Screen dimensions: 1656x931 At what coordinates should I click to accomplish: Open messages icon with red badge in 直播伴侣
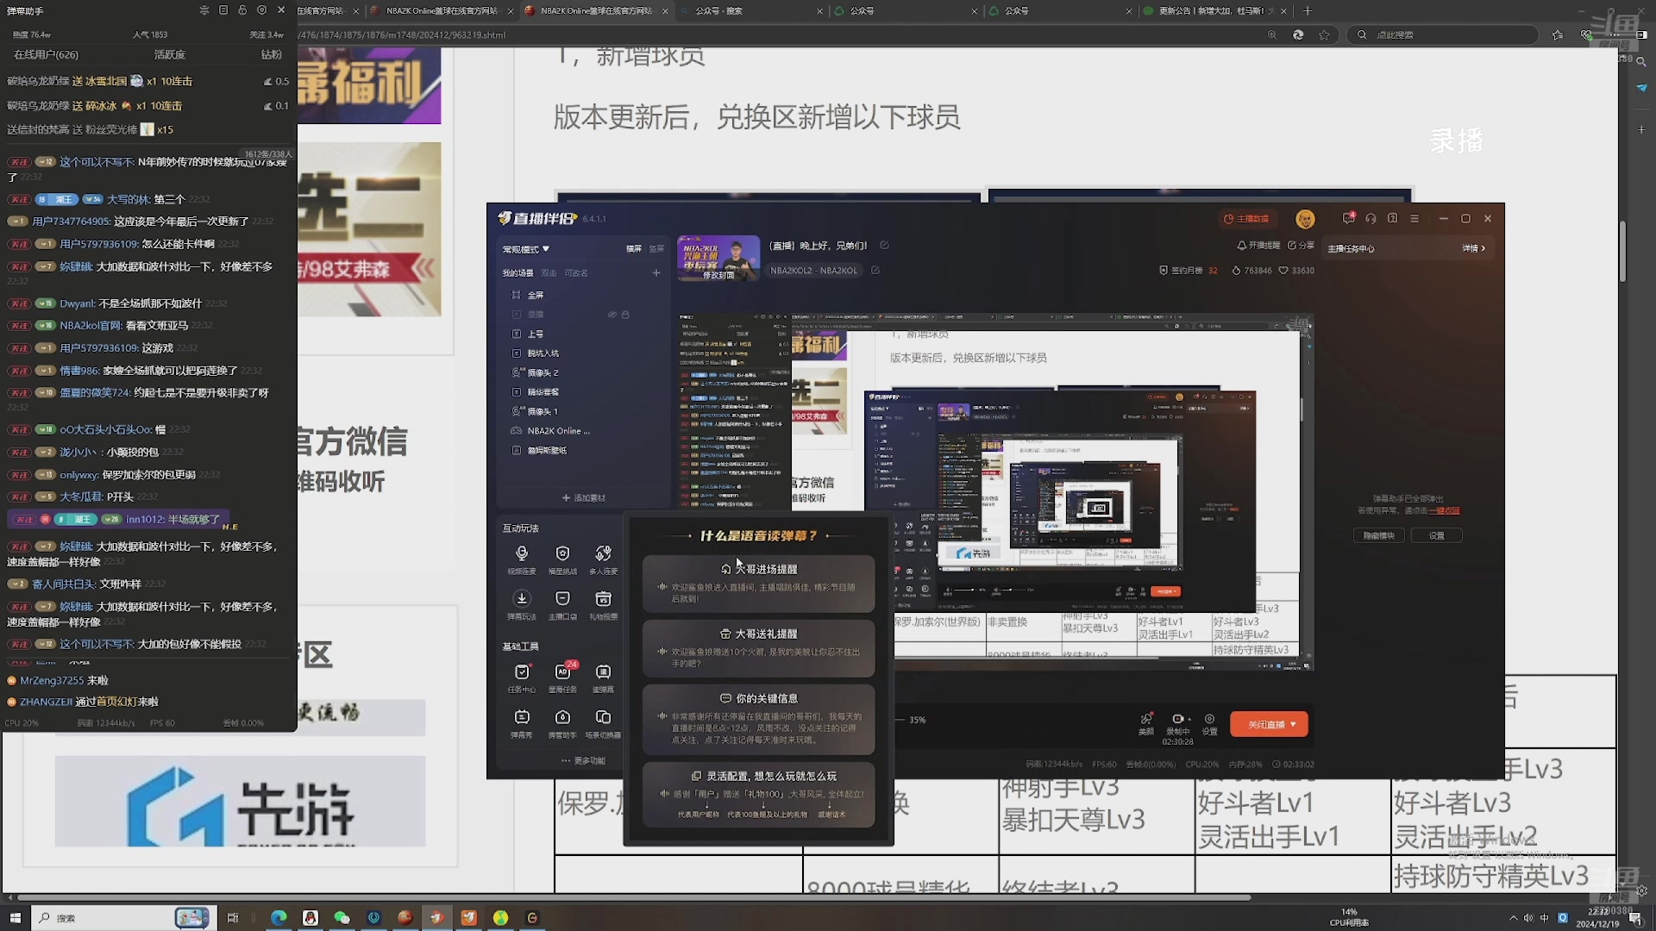[1348, 218]
